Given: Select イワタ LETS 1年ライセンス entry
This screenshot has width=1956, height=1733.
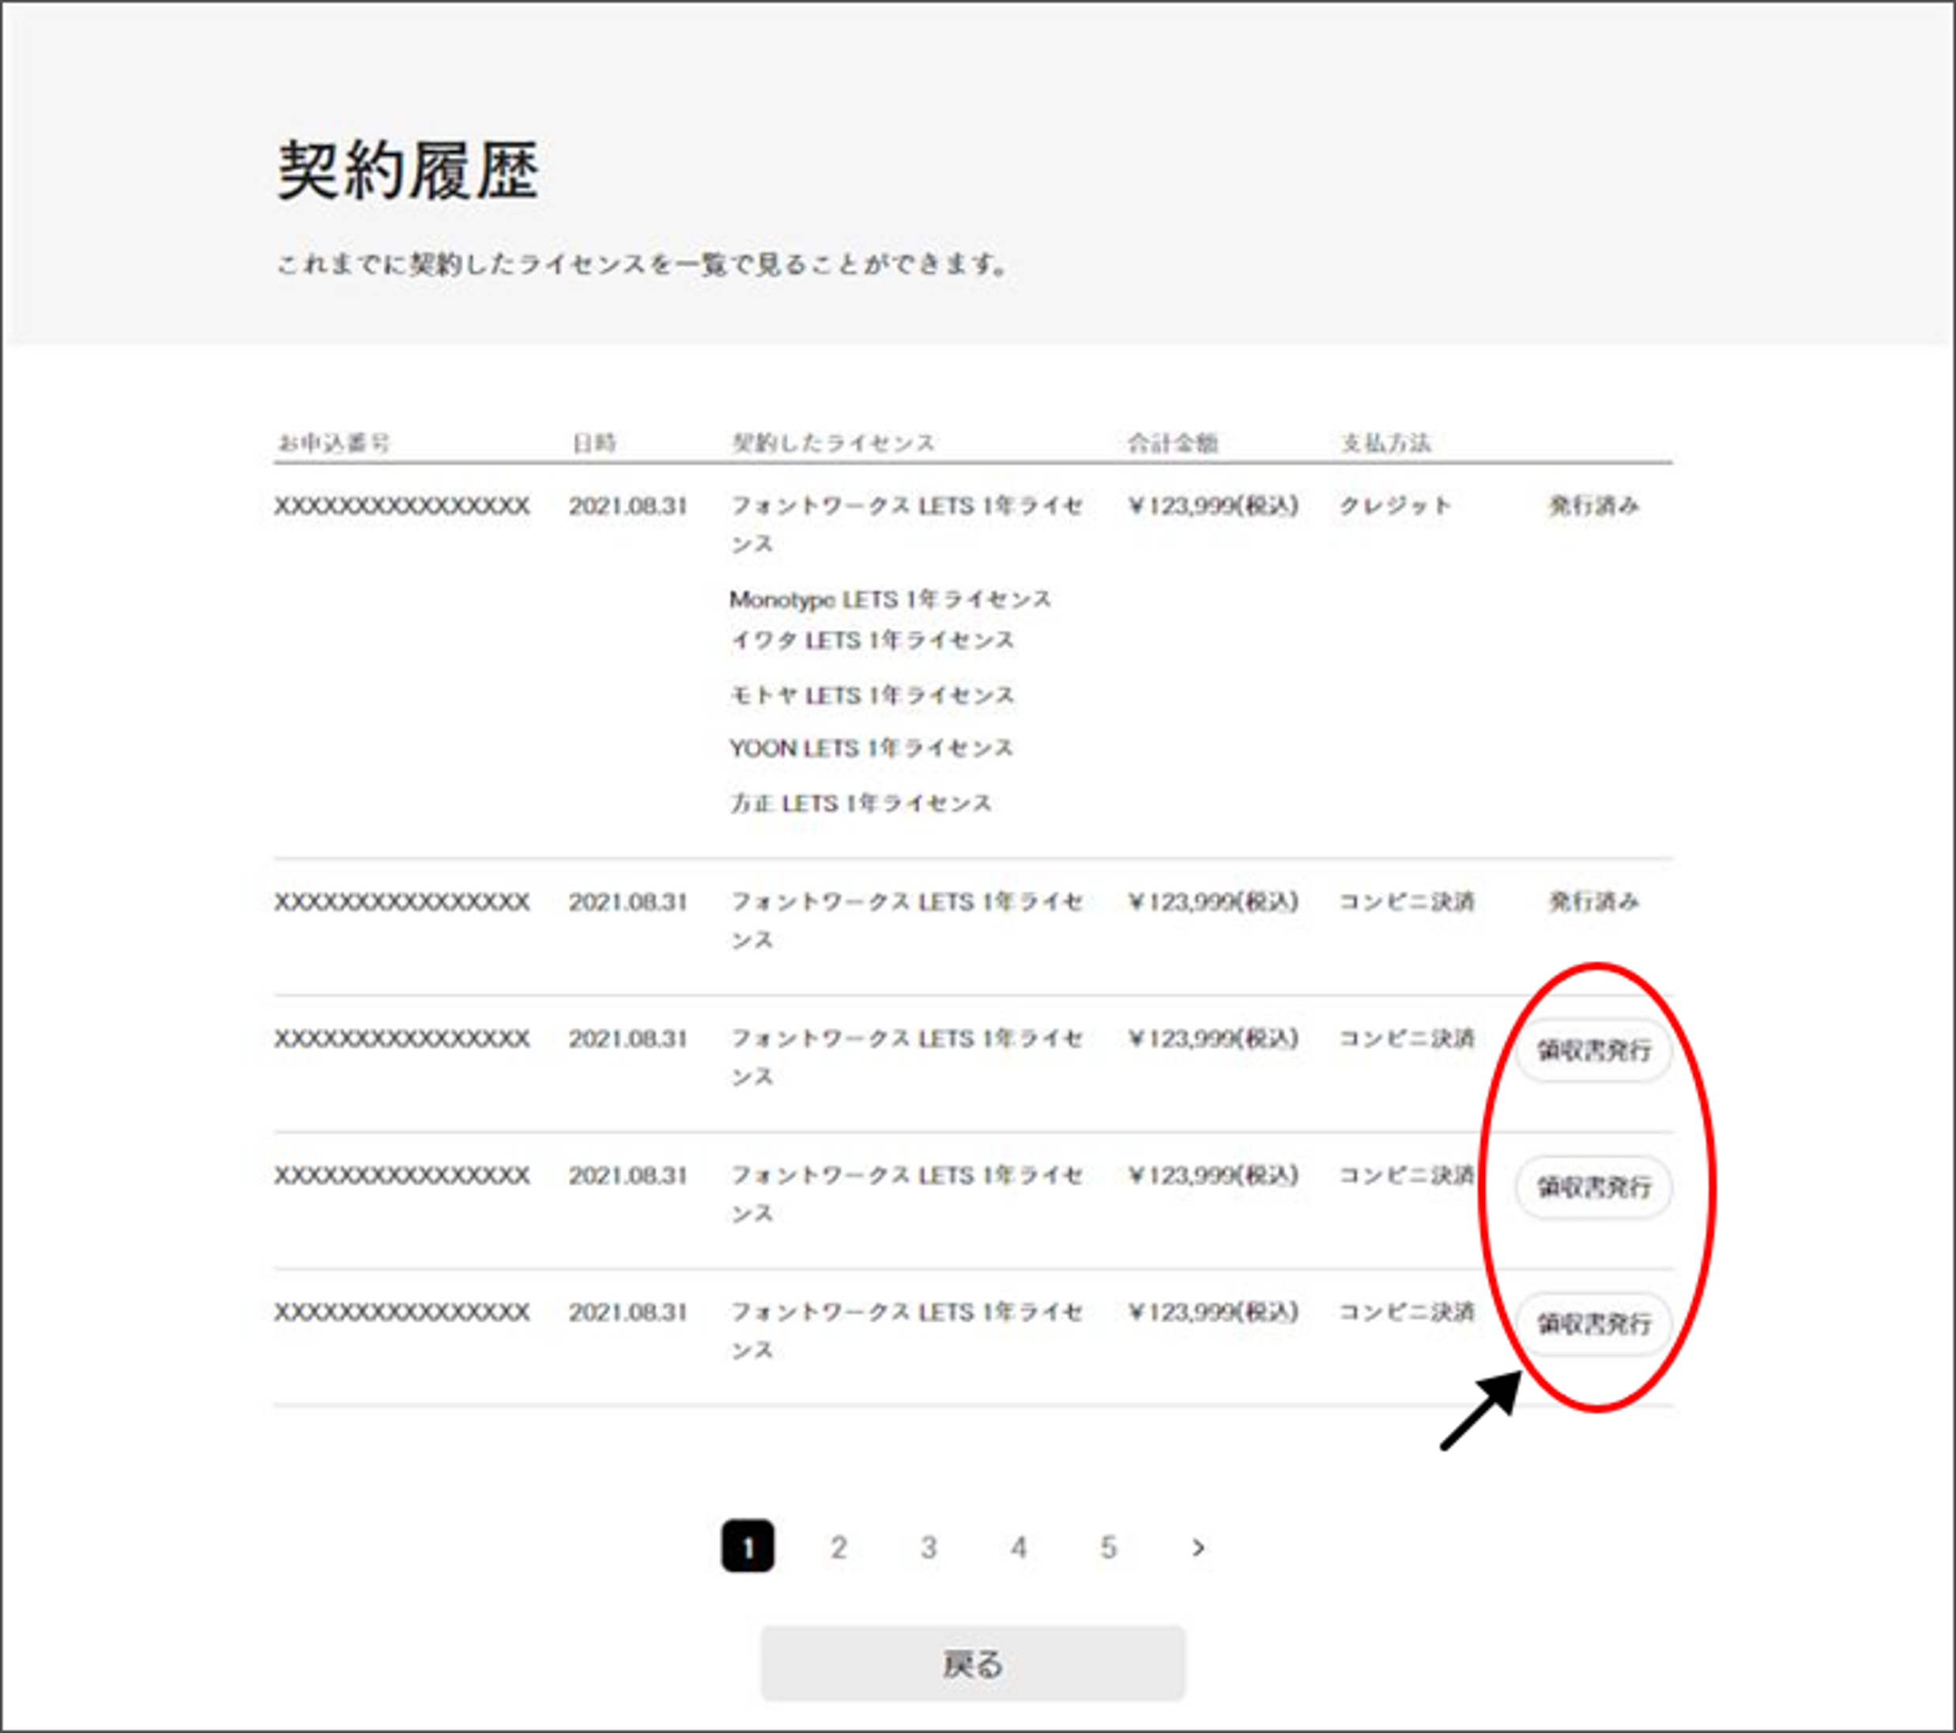Looking at the screenshot, I should click(x=872, y=639).
